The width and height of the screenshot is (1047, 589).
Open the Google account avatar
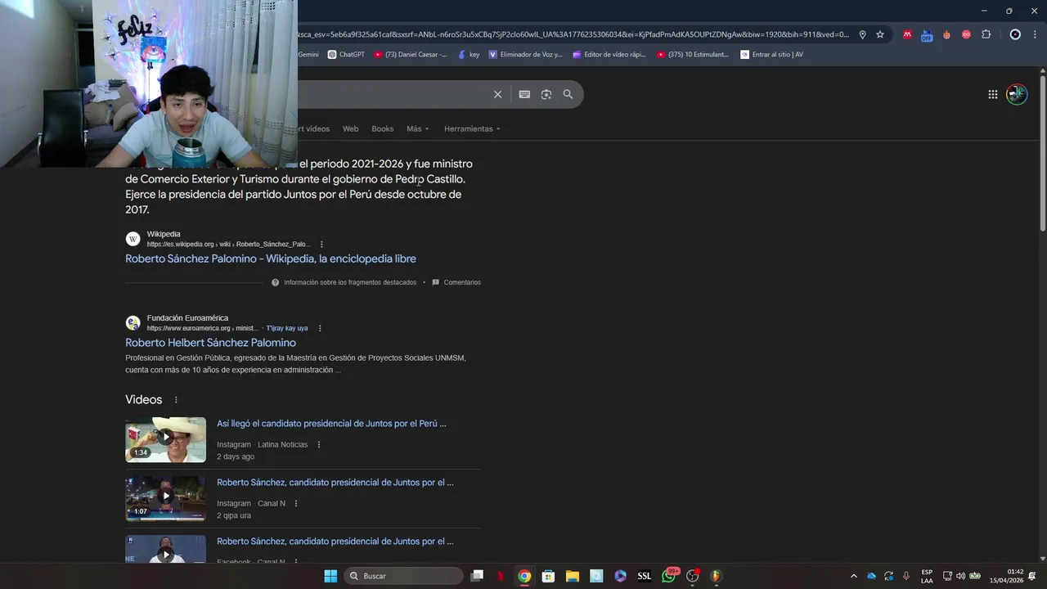tap(1017, 94)
